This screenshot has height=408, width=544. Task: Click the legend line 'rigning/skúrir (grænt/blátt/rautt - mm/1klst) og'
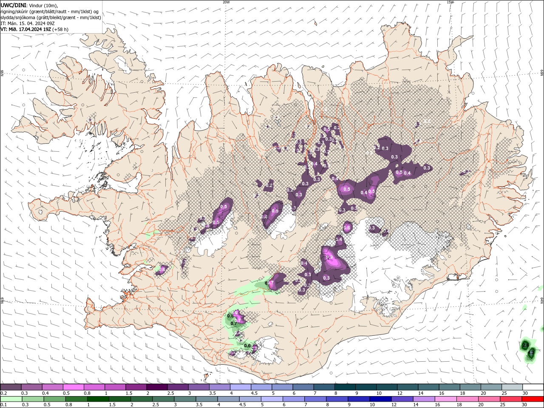49,11
